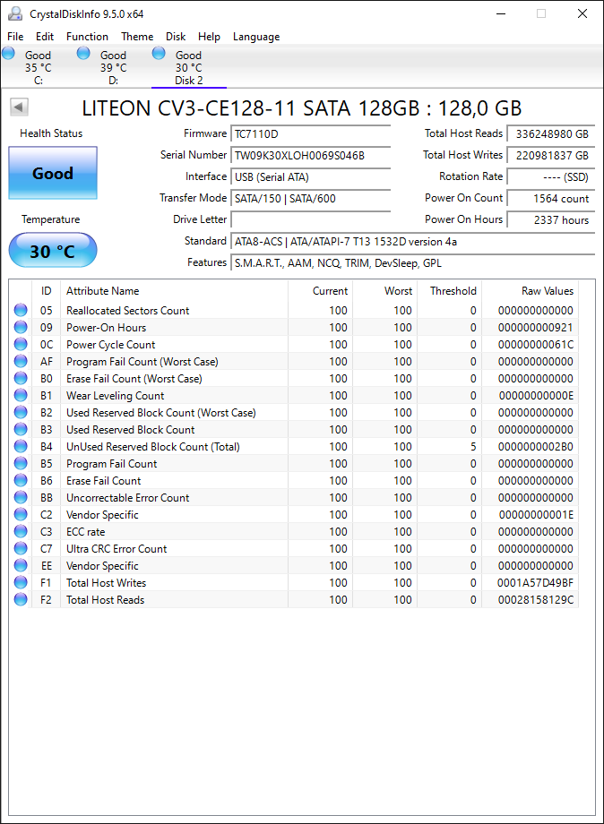Screen dimensions: 604x824
Task: Click the Transfer Mode field
Action: (x=311, y=199)
